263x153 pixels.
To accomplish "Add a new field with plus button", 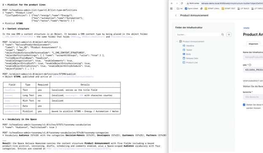I will (x=229, y=35).
